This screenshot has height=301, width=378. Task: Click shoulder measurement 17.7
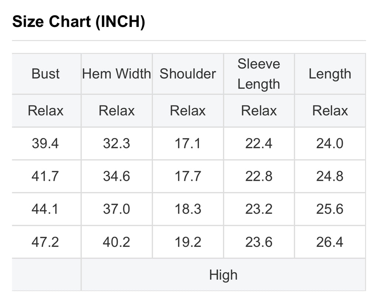click(188, 176)
